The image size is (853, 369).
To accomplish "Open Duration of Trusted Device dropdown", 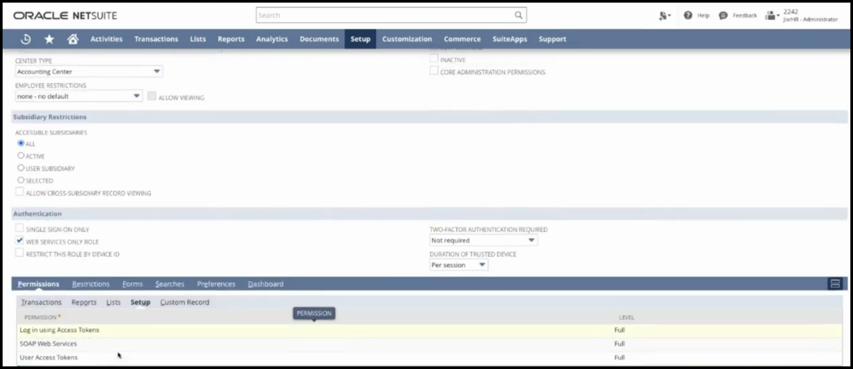I will pos(482,265).
